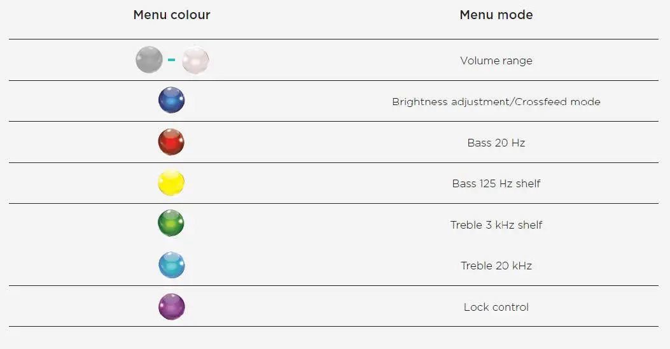Click the Menu colour column header

(x=172, y=15)
